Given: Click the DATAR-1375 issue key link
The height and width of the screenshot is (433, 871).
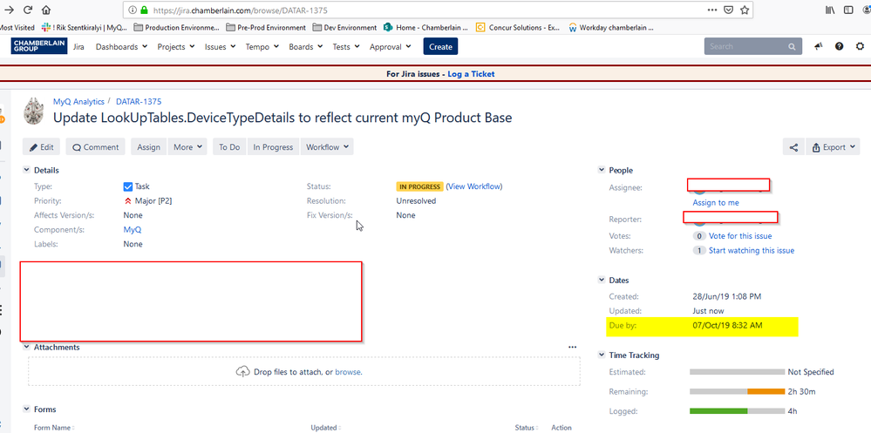Looking at the screenshot, I should 139,102.
